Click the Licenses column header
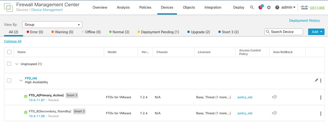 [204, 52]
